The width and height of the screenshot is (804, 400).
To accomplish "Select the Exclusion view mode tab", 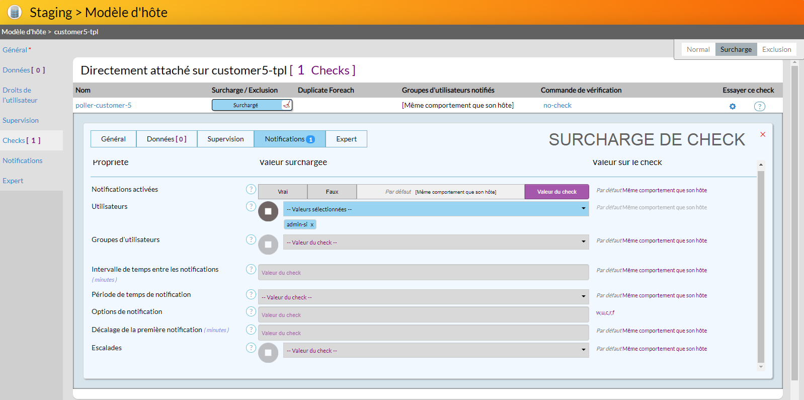I will point(776,49).
